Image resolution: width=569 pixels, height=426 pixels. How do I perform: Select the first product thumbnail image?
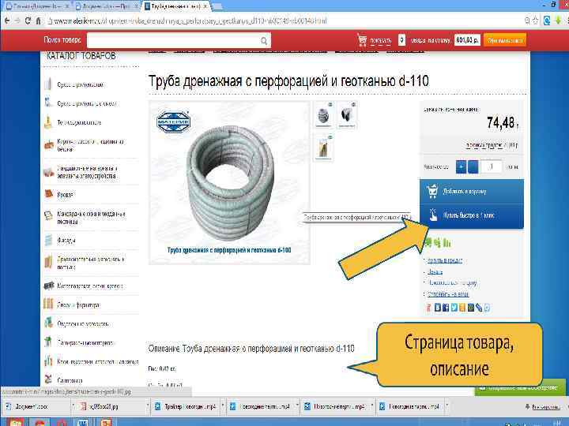pyautogui.click(x=323, y=115)
